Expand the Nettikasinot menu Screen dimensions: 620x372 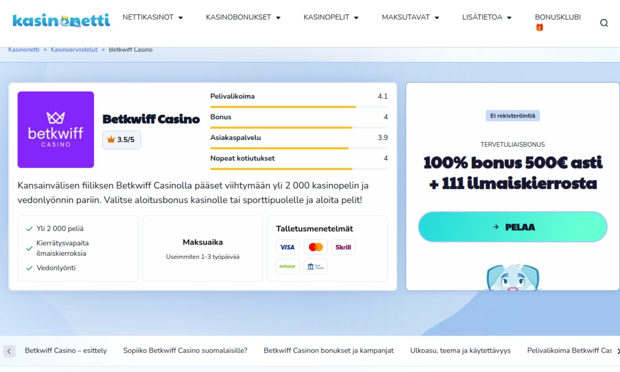[153, 17]
